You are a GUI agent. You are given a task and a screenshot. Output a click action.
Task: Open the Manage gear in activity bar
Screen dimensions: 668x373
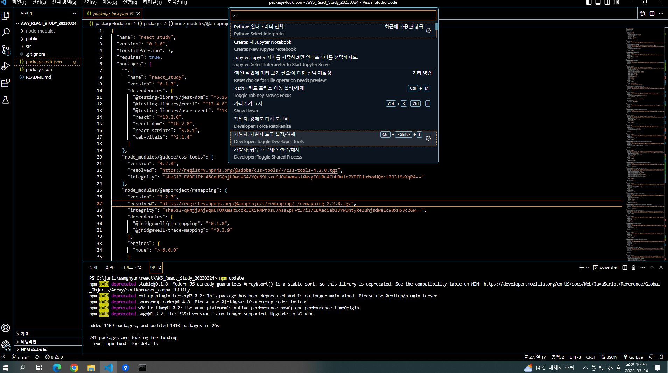(6, 345)
